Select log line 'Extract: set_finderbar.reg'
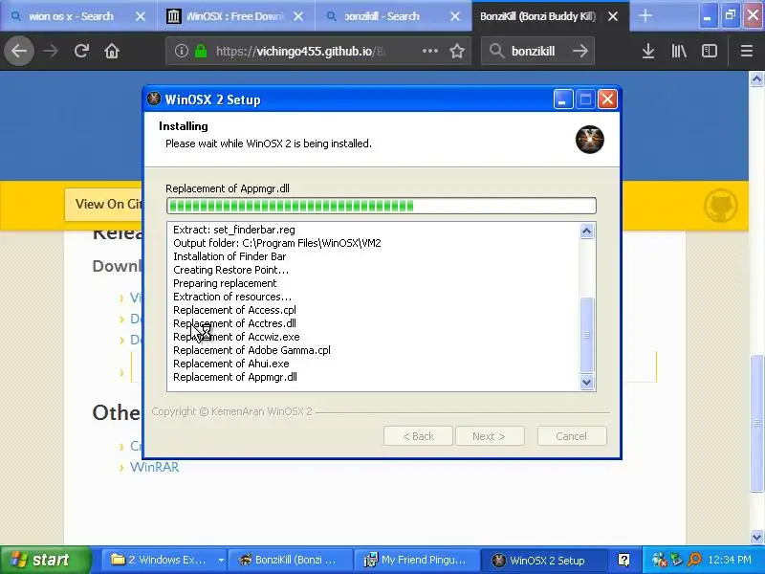The width and height of the screenshot is (765, 574). click(x=233, y=230)
